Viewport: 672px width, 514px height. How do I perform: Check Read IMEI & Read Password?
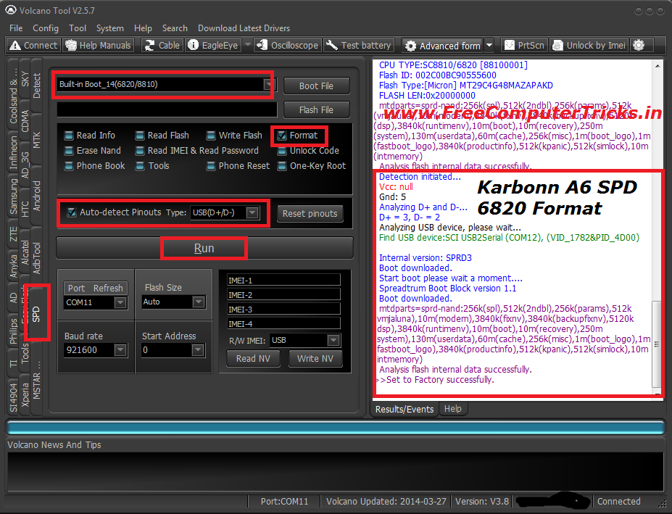(x=140, y=151)
